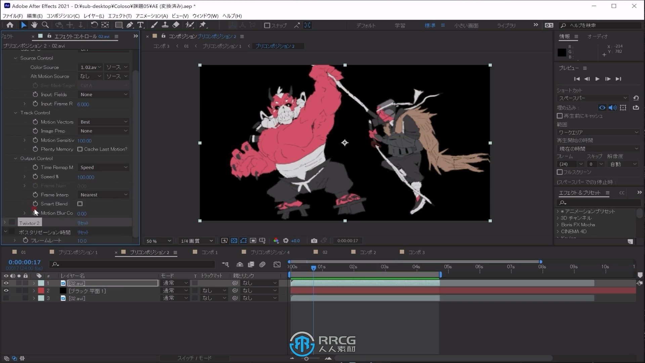Select the Rectangle shape tool

119,25
